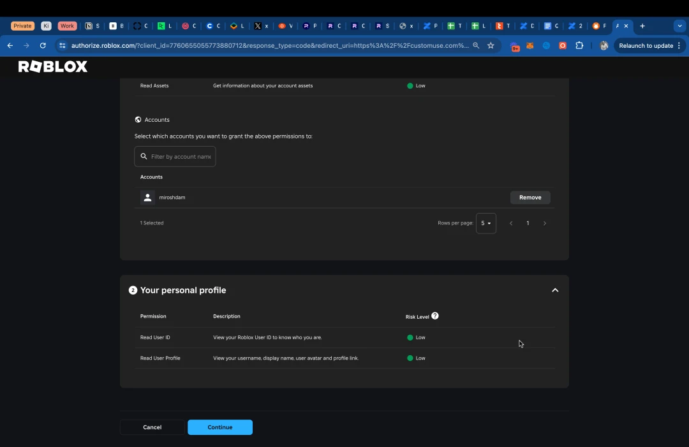Switch to the X (Twitter) tab

[x=261, y=26]
